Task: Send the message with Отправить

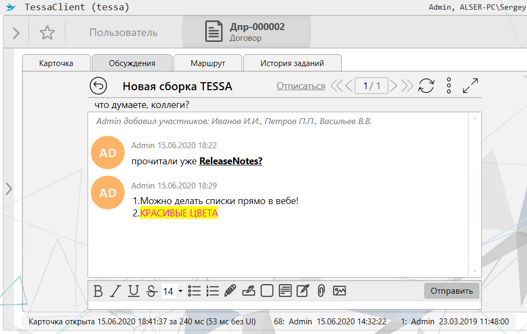Action: 451,291
